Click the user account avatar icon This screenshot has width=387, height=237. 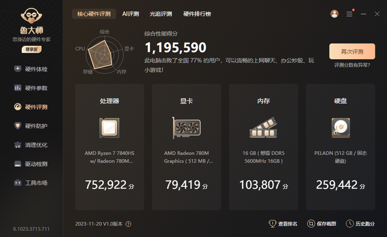pyautogui.click(x=334, y=14)
